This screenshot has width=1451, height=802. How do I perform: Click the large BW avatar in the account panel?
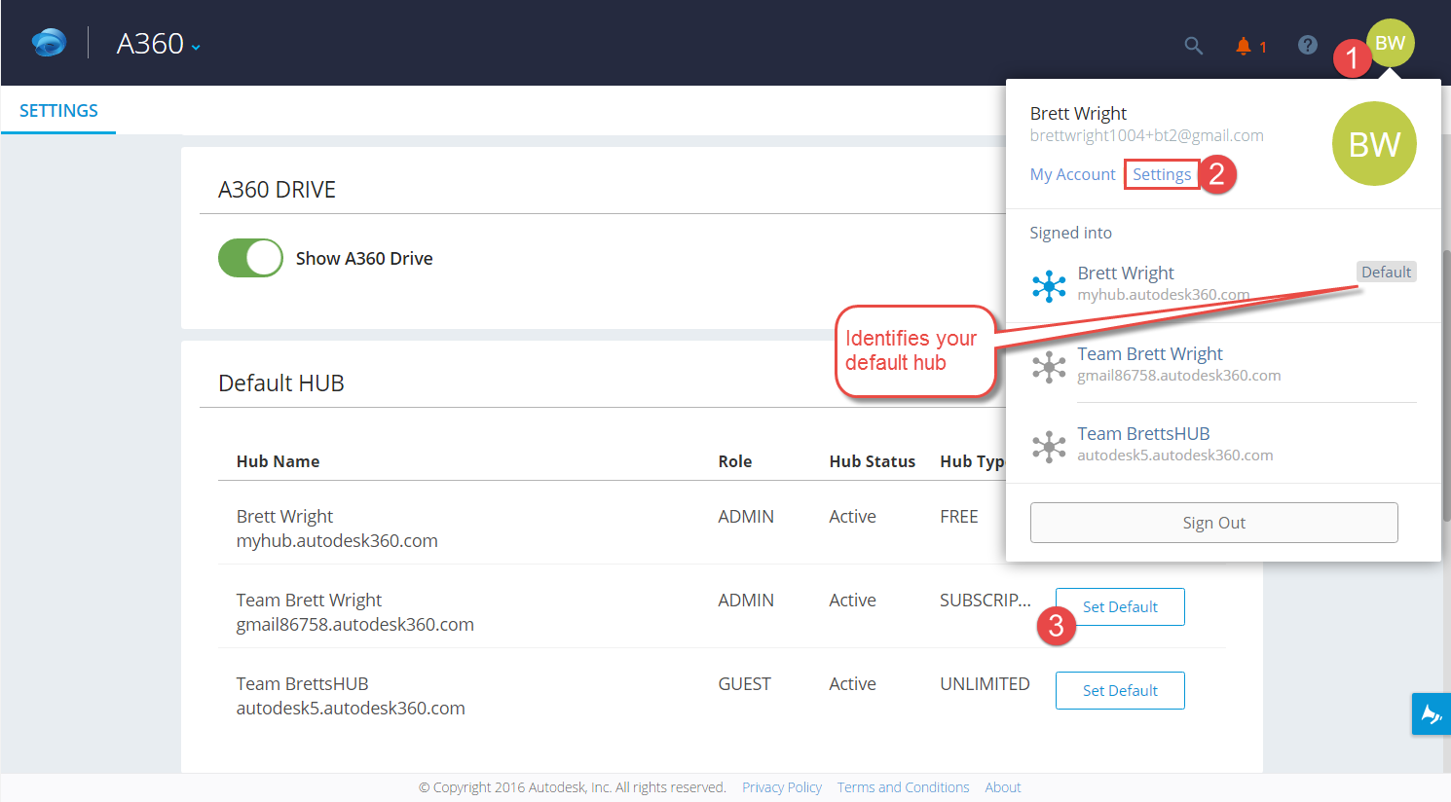[1374, 144]
